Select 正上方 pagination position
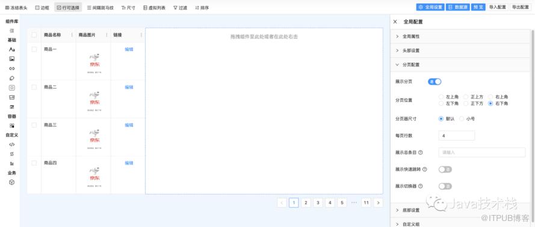Viewport: 535px width, 227px height. click(466, 97)
